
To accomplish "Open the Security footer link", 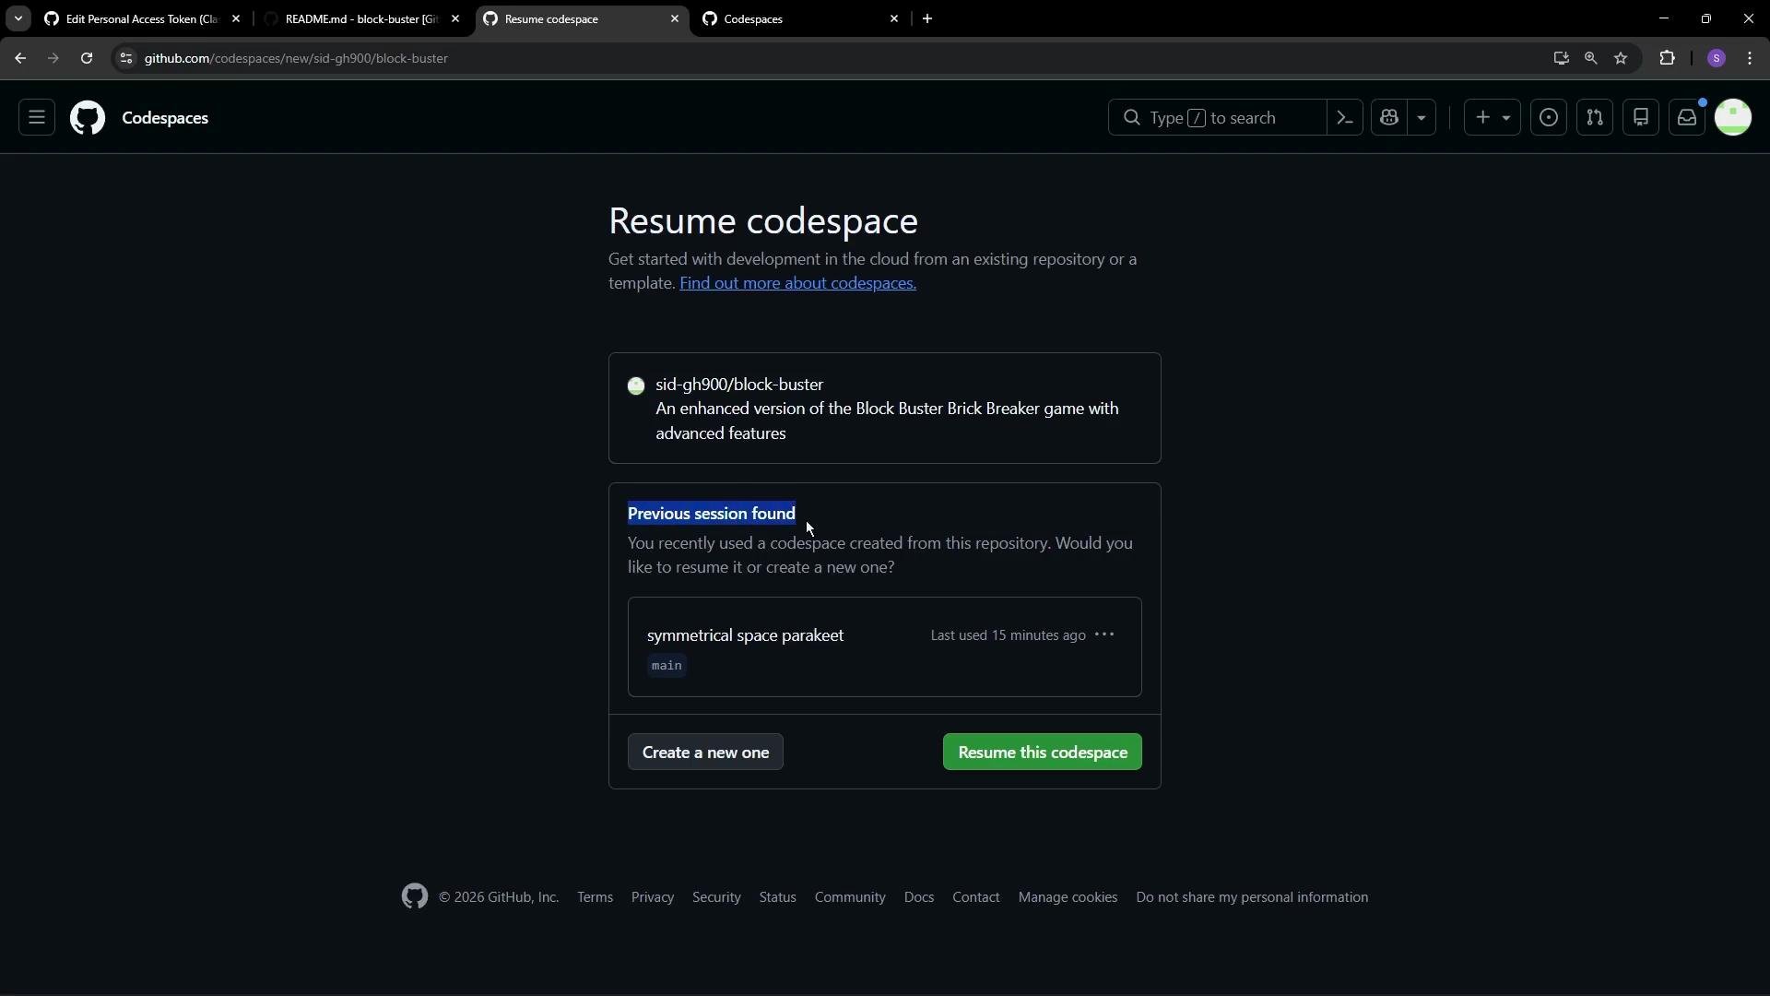I will tap(716, 897).
